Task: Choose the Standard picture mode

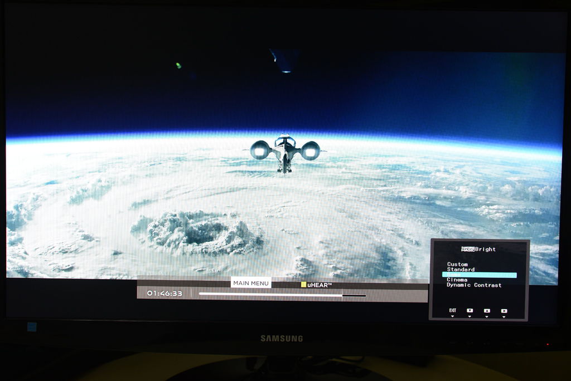Action: pos(461,269)
